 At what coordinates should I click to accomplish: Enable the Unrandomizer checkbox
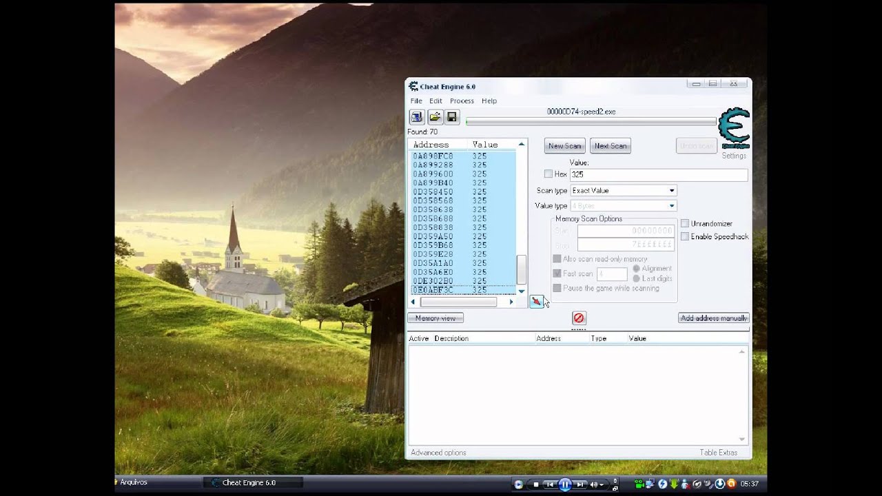pos(685,224)
